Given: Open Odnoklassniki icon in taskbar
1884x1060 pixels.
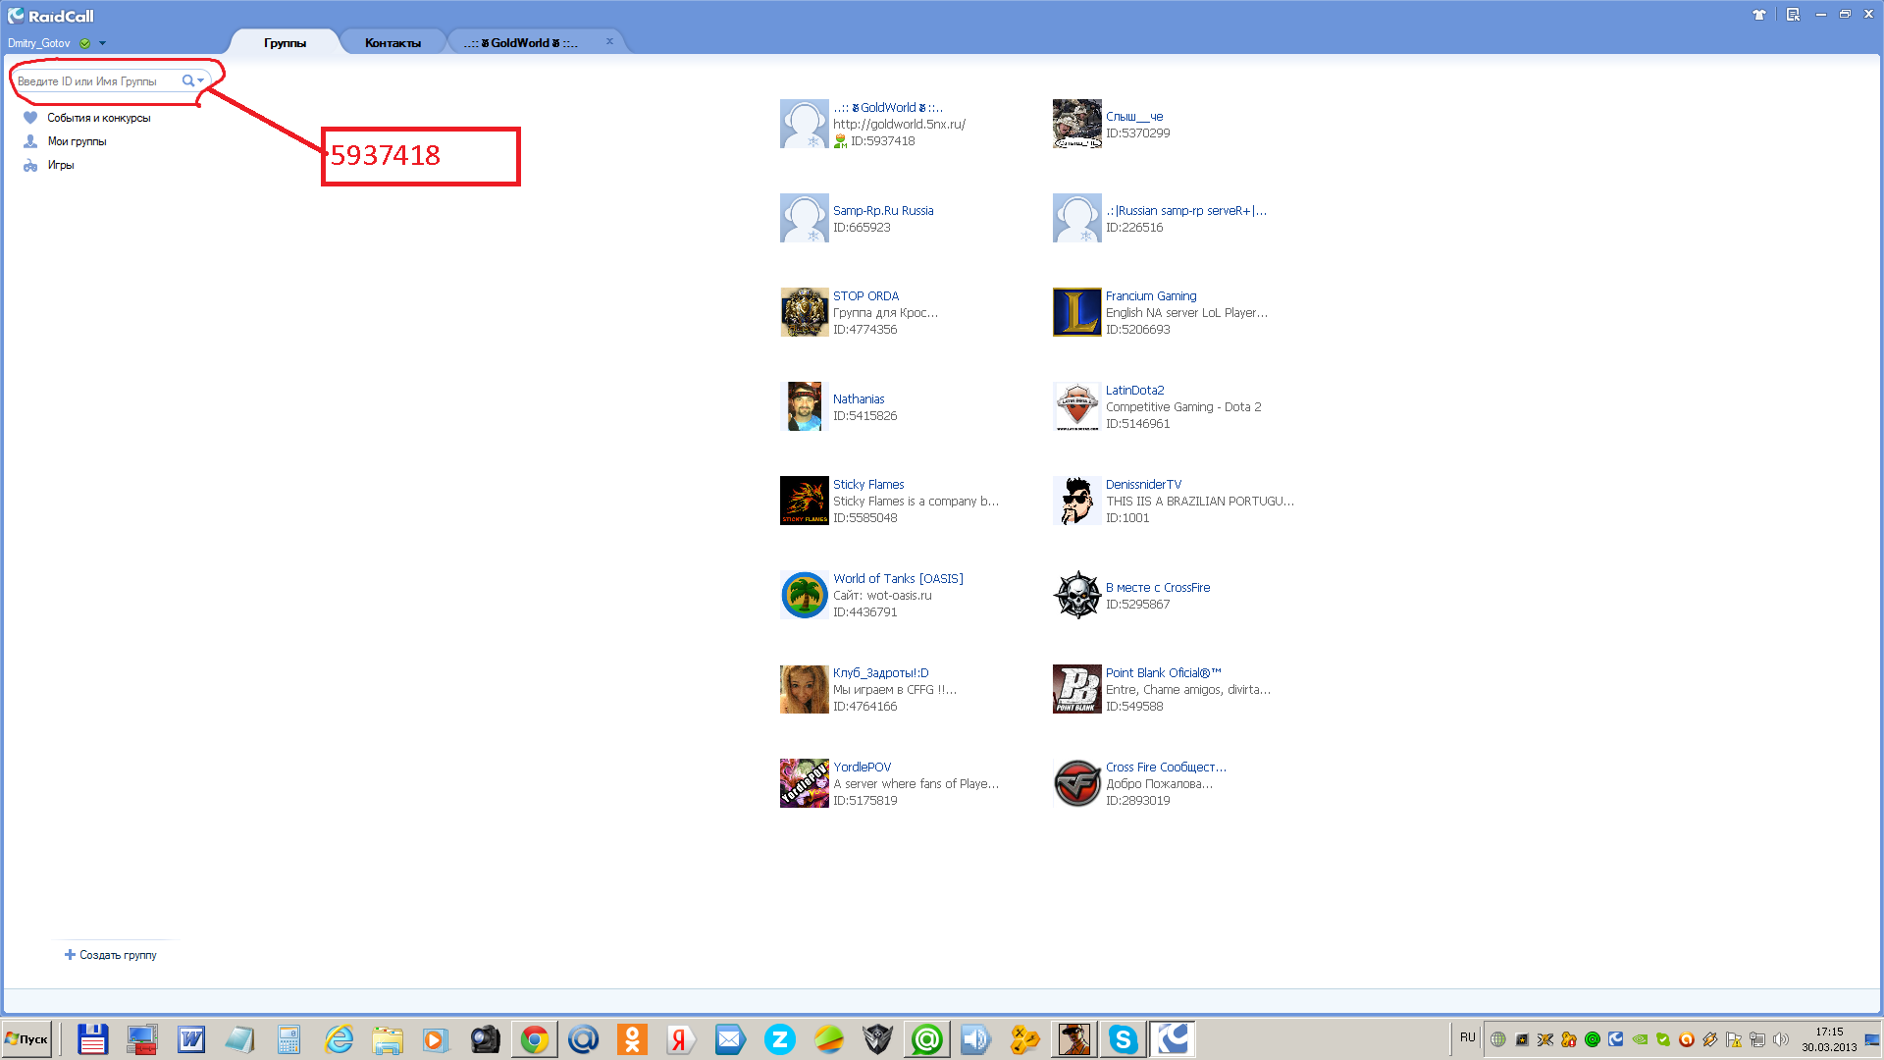Looking at the screenshot, I should click(633, 1039).
